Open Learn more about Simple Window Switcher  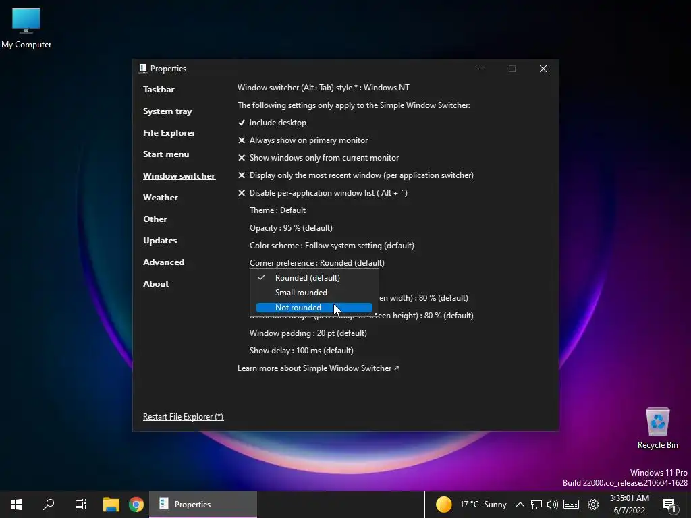[319, 368]
